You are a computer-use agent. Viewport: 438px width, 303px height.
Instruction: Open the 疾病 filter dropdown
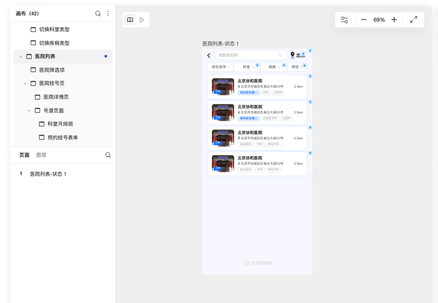click(273, 67)
